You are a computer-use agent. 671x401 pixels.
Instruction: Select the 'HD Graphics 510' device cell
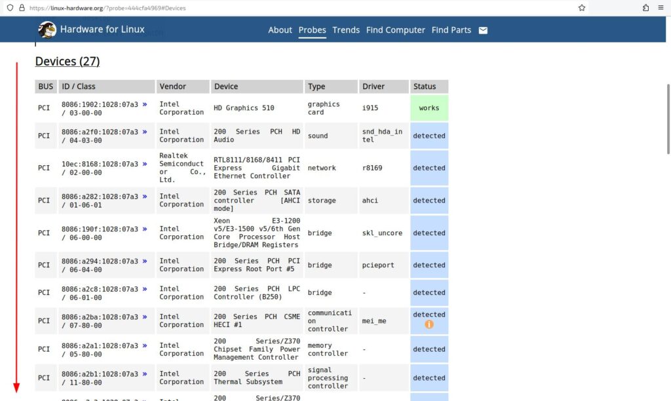257,108
